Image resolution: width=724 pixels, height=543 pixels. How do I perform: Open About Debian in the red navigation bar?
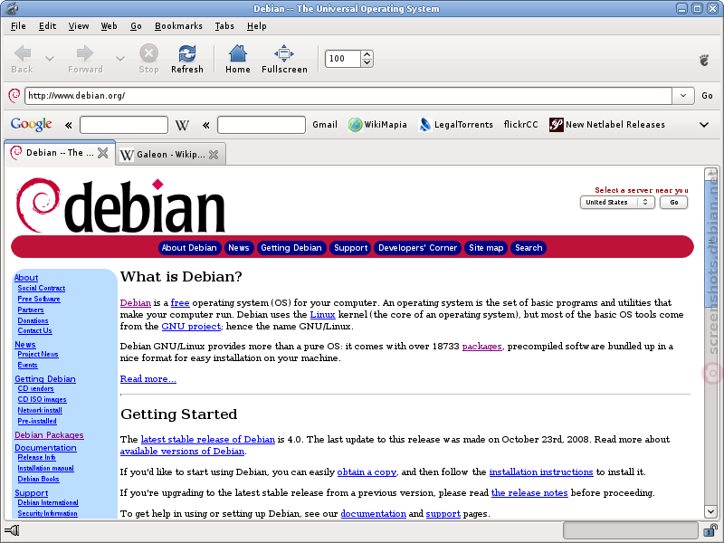click(x=189, y=248)
